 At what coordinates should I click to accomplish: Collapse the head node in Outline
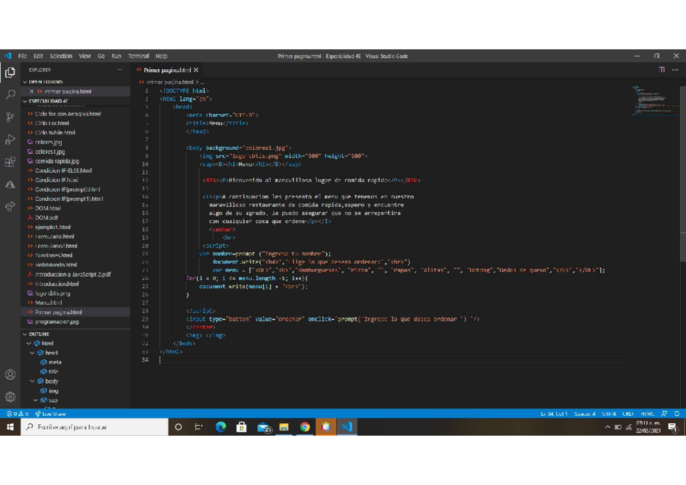(x=33, y=353)
